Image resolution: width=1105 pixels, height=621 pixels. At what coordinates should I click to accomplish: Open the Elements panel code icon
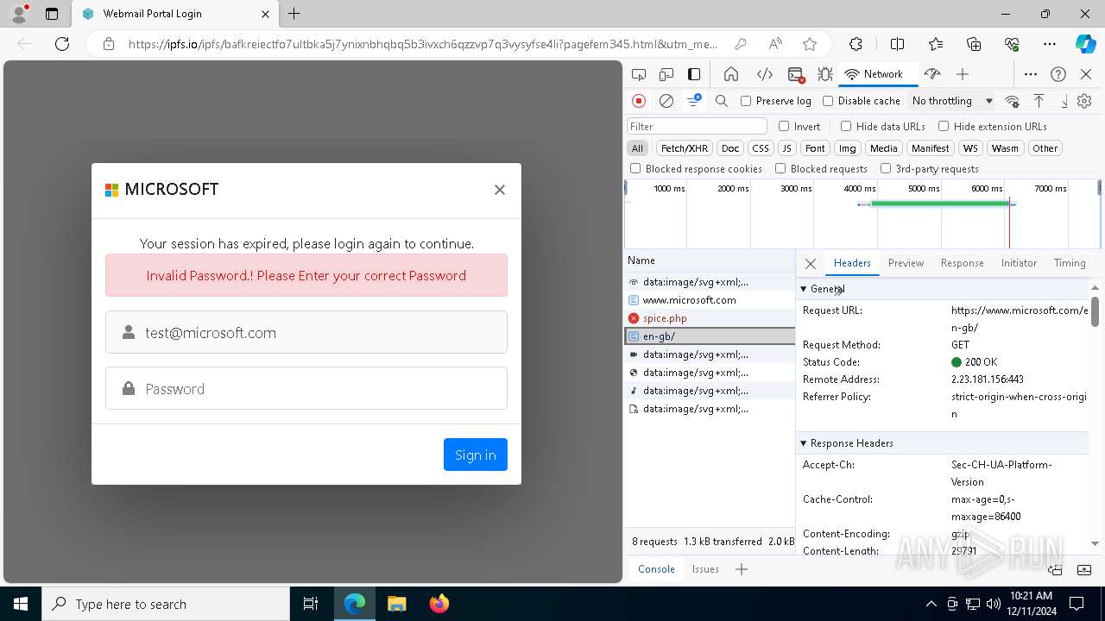tap(765, 74)
